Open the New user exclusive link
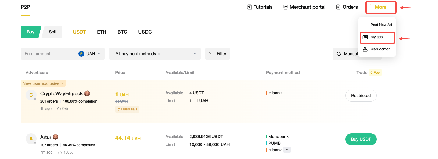The width and height of the screenshot is (438, 159). click(x=43, y=83)
